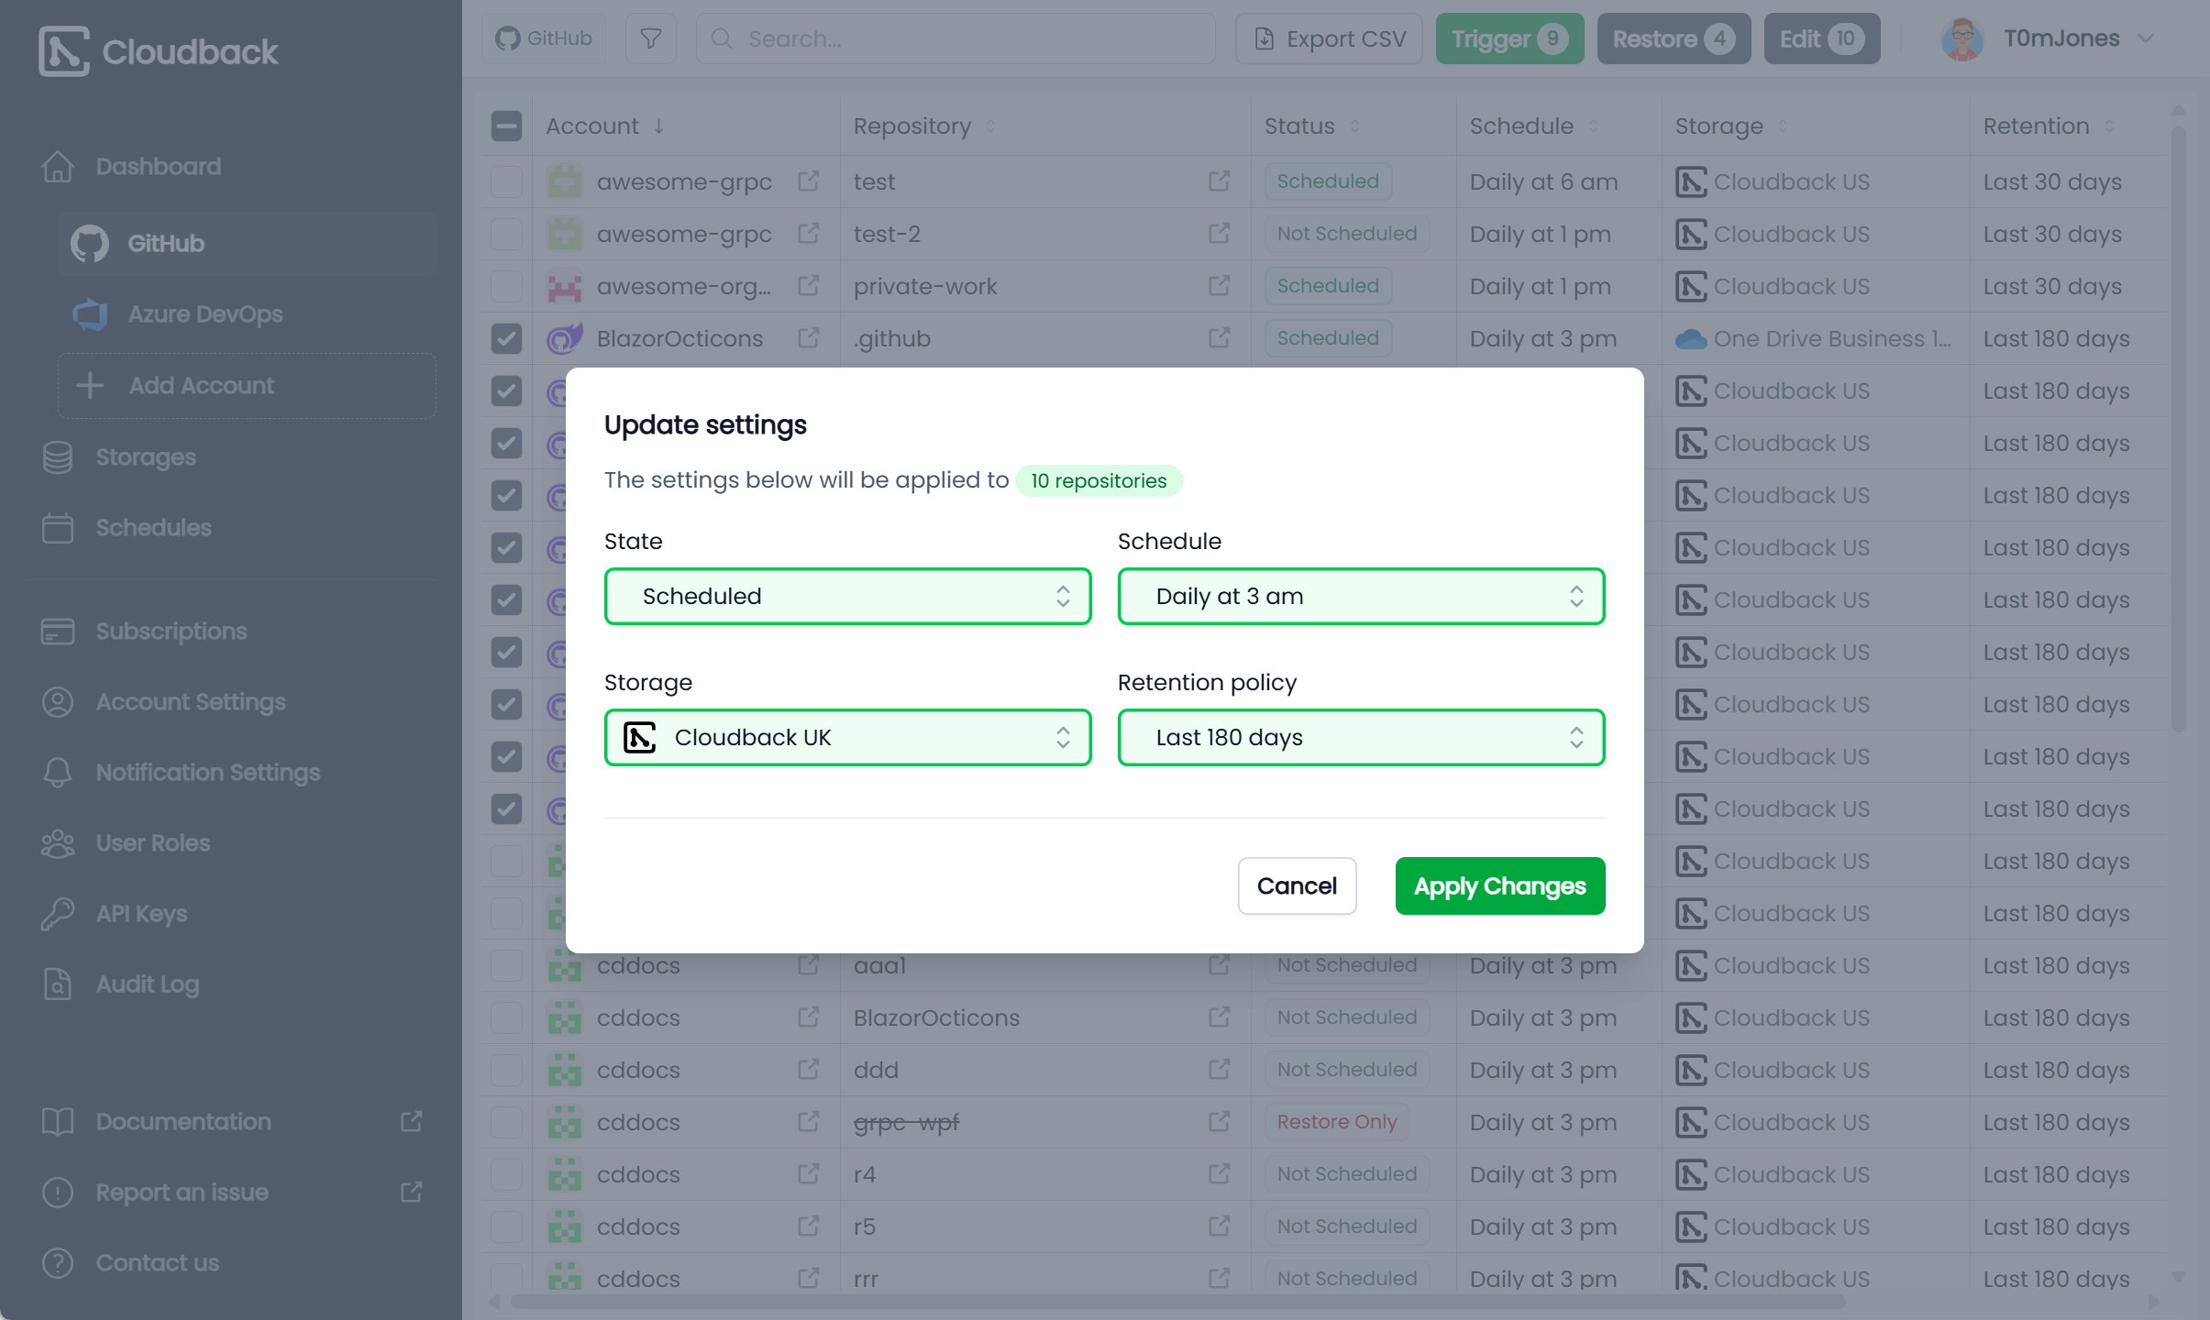Check the awesome-grpc test-2 row checkbox
Screen dimensions: 2210x1320
point(506,234)
